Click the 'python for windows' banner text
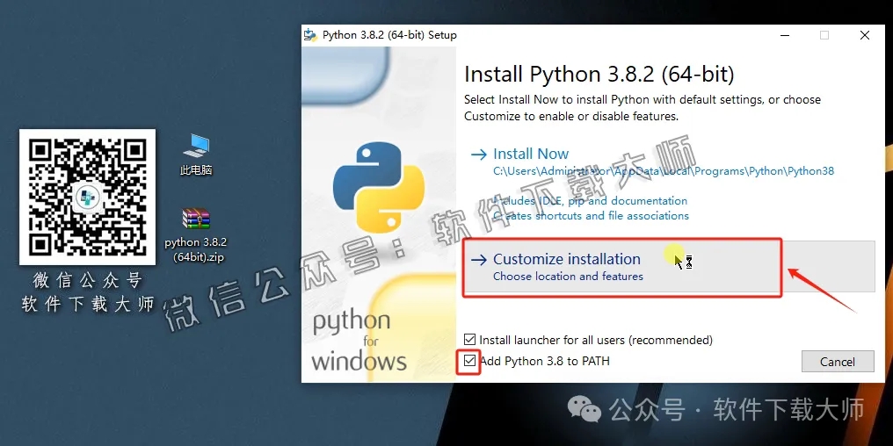This screenshot has height=446, width=893. (x=359, y=342)
